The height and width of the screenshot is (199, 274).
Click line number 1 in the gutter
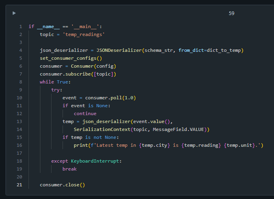pyautogui.click(x=21, y=27)
